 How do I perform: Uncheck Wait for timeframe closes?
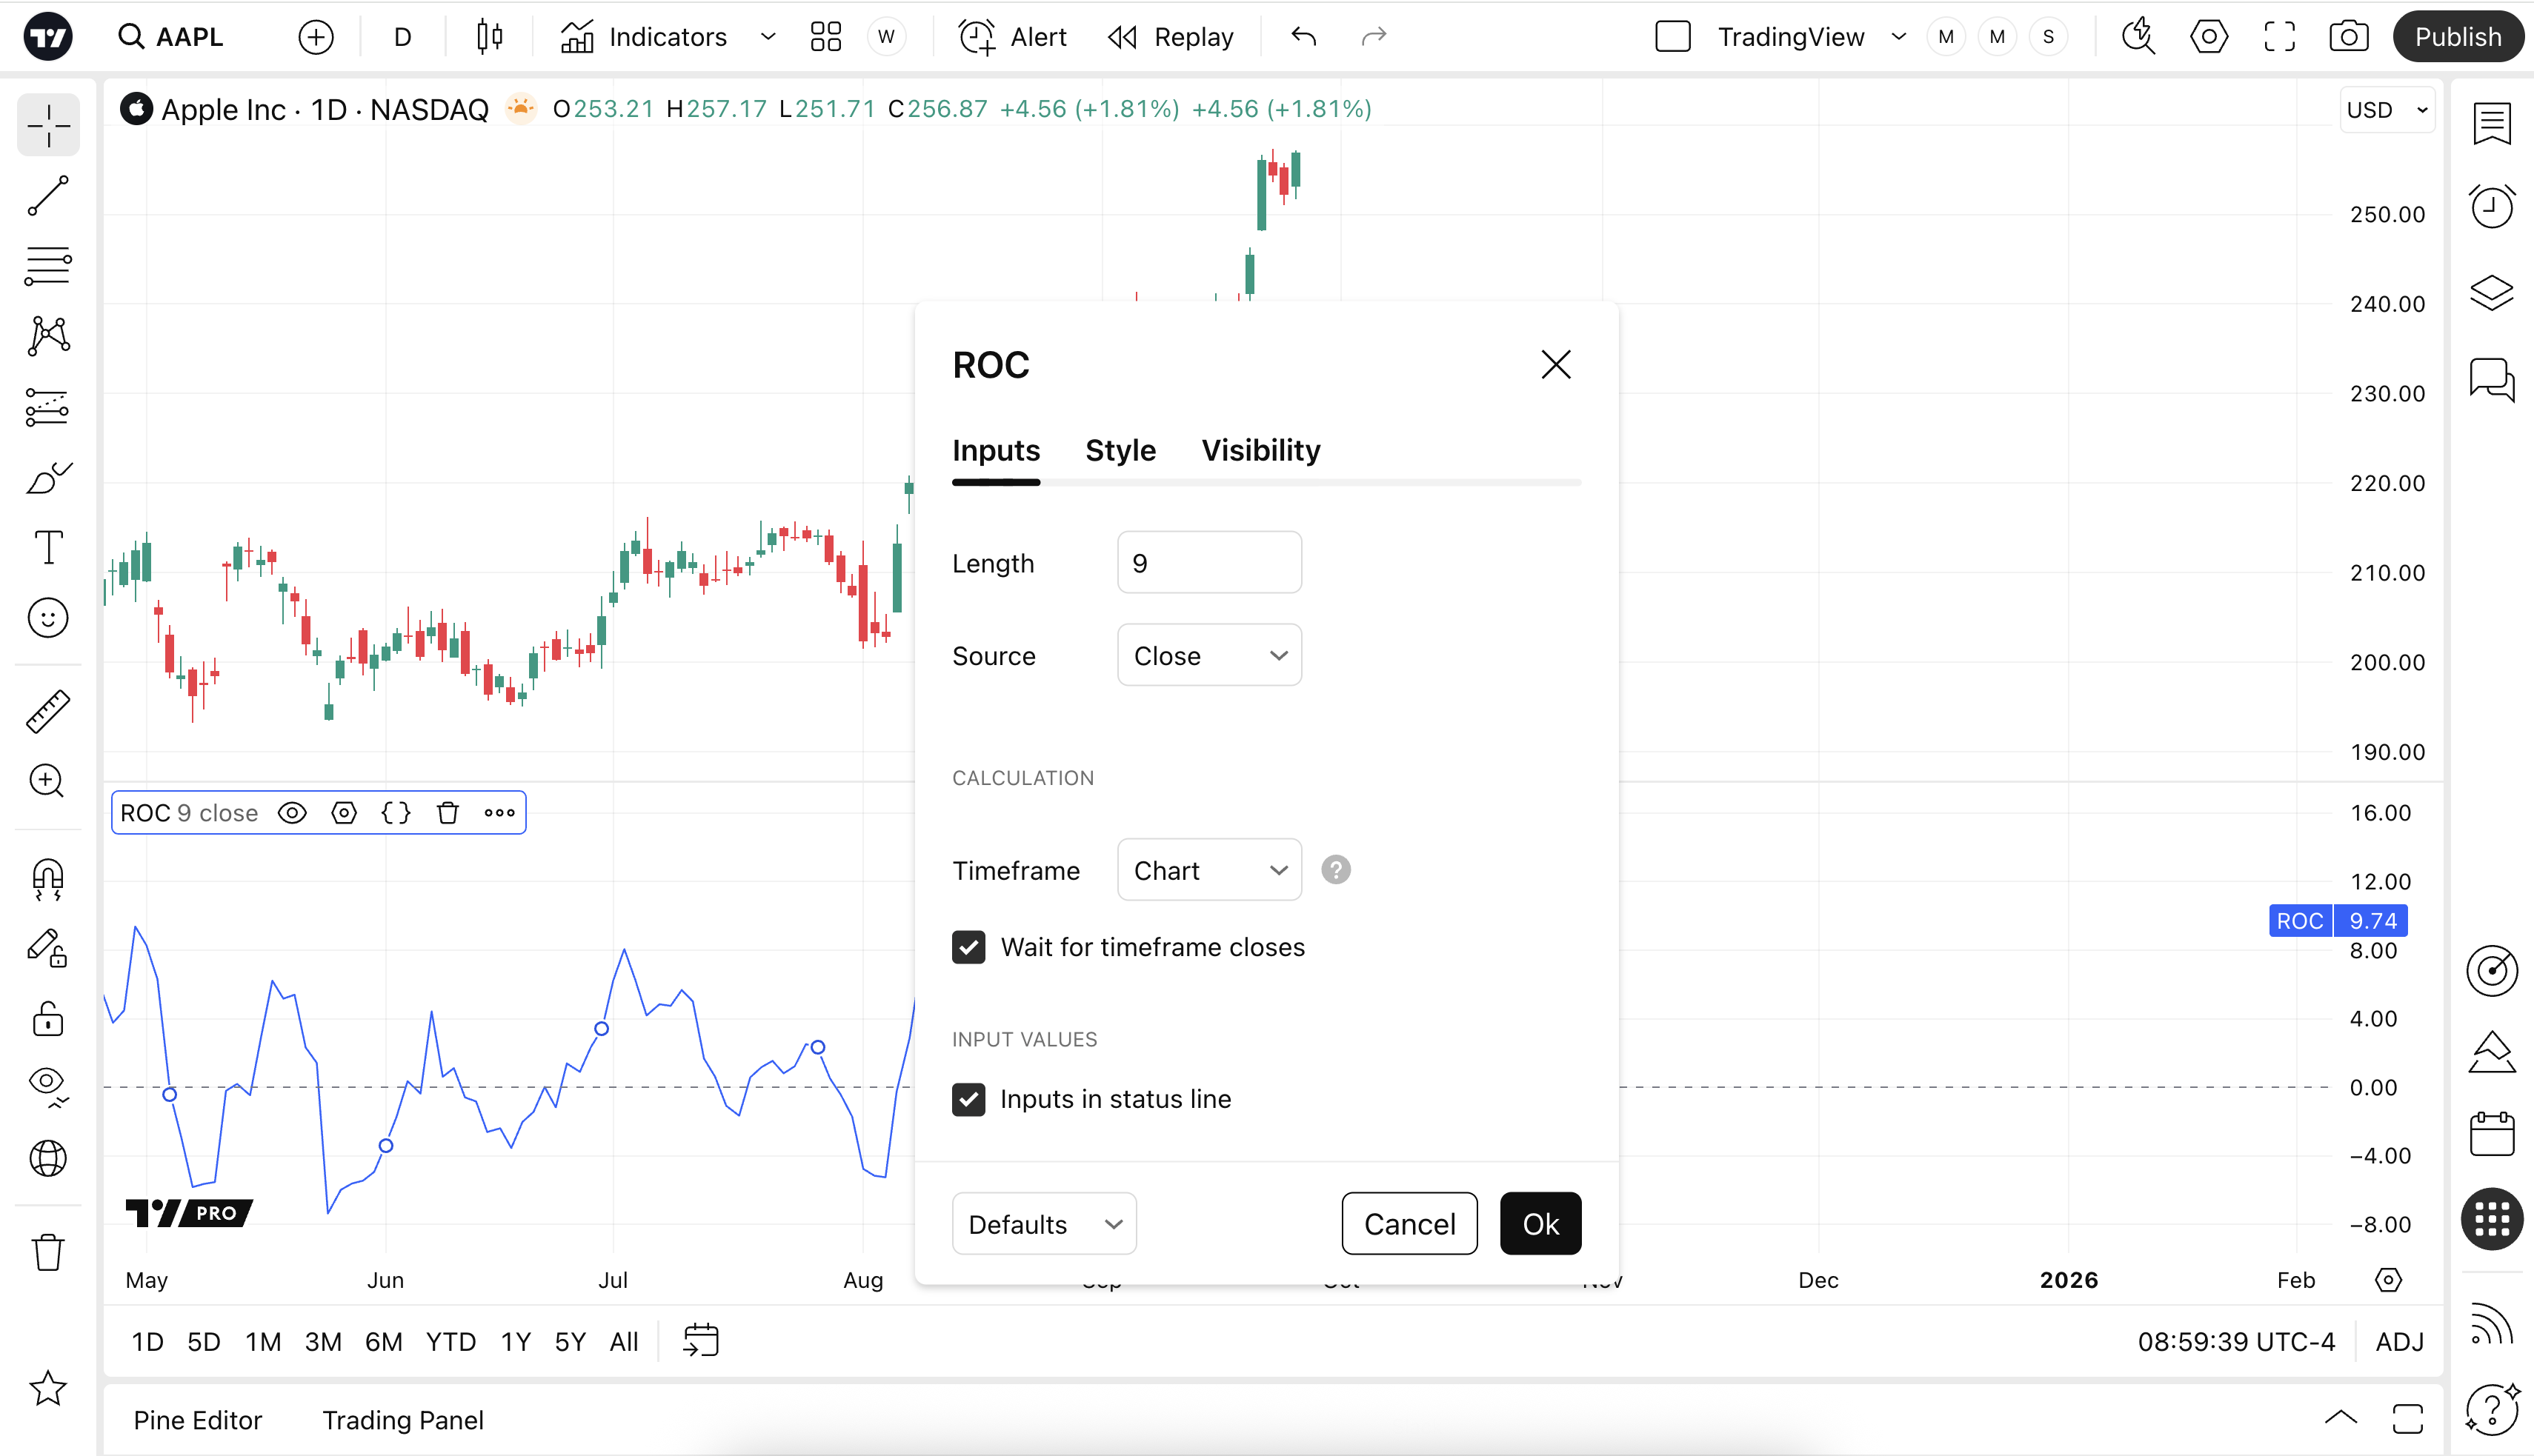[968, 947]
